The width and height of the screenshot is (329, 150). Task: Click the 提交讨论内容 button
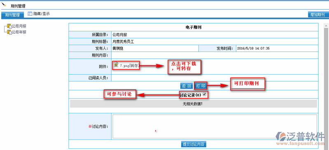[194, 144]
